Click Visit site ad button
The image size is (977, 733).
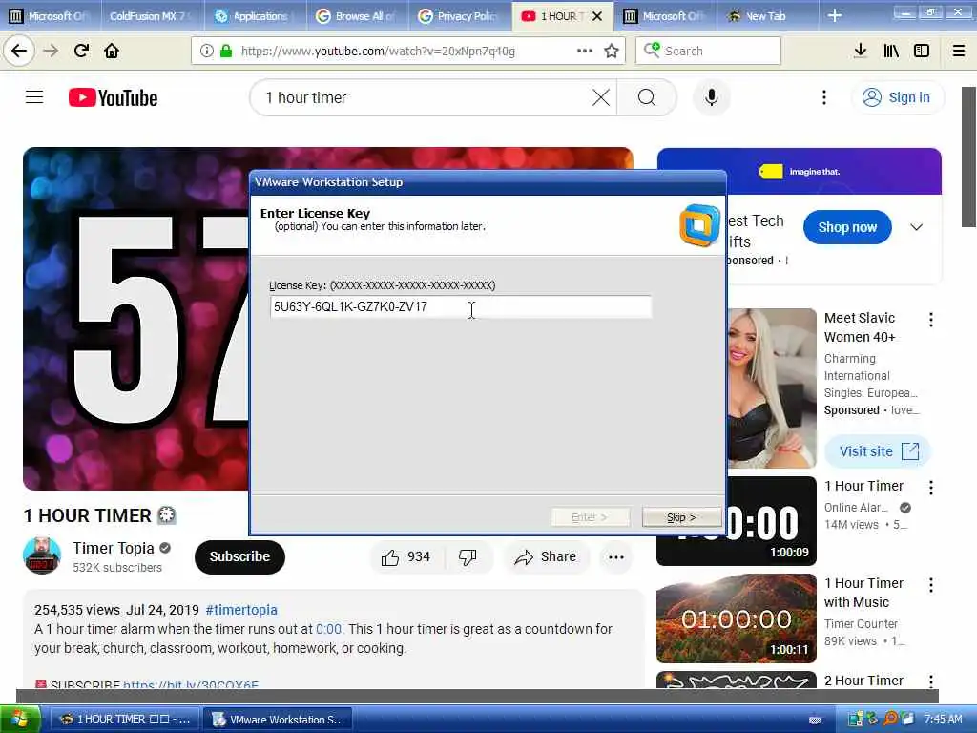(x=878, y=451)
